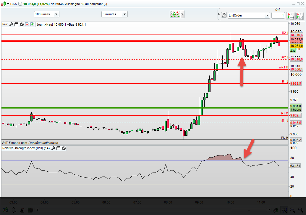Click the R1 M price label 9 952,1
Image resolution: width=306 pixels, height=215 pixels.
[296, 115]
